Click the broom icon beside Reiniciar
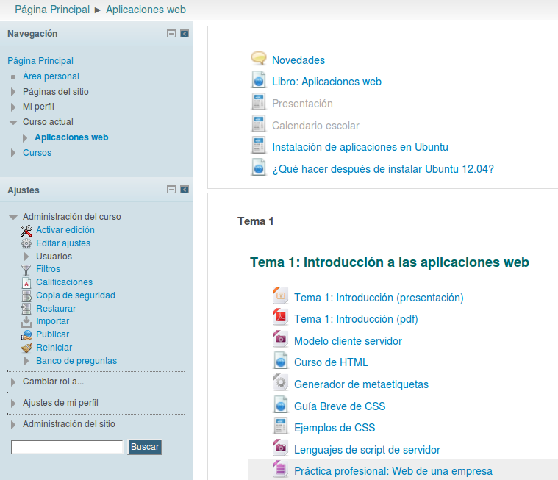Image resolution: width=558 pixels, height=480 pixels. tap(26, 348)
